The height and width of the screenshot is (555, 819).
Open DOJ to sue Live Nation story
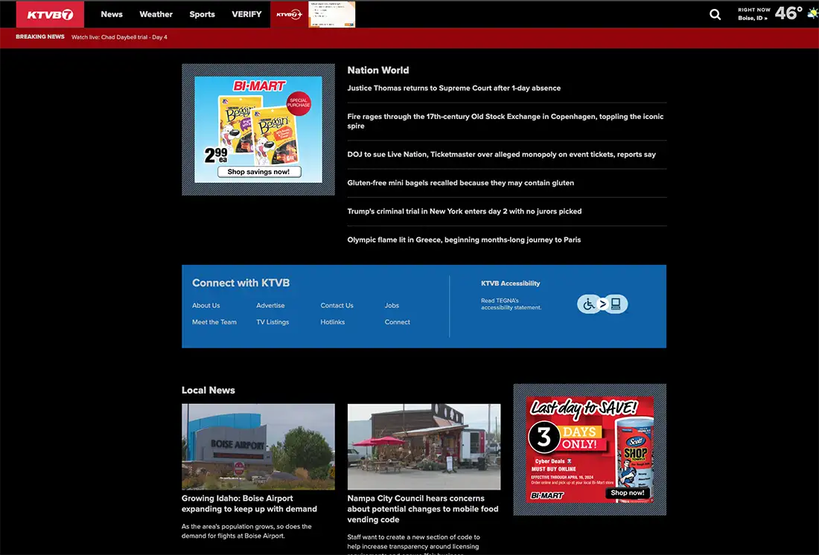pos(501,154)
